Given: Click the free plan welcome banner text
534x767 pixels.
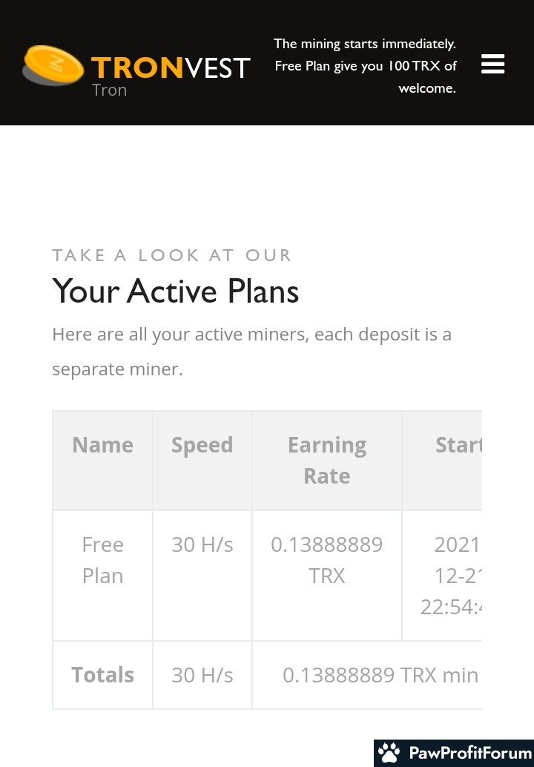Looking at the screenshot, I should click(365, 66).
